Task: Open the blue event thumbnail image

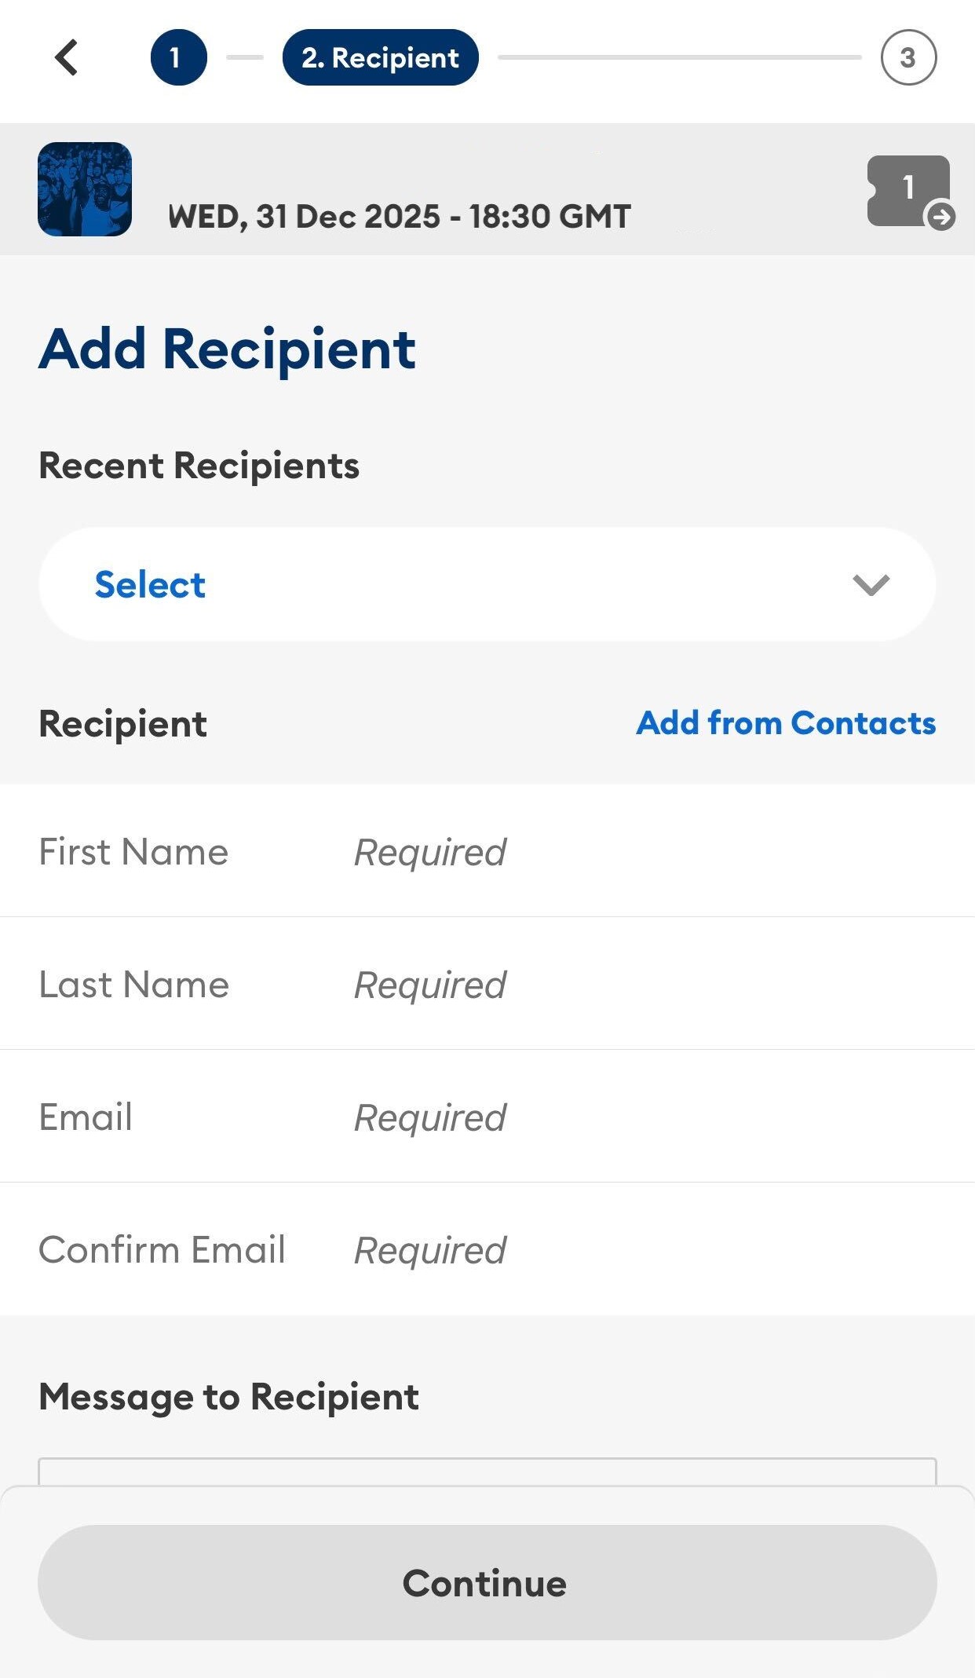Action: (85, 189)
